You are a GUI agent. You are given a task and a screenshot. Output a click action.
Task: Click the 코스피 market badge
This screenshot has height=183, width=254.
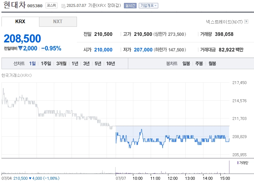pyautogui.click(x=51, y=5)
